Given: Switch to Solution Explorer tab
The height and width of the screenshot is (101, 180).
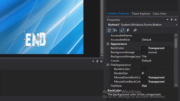Looking at the screenshot, I should (118, 13).
